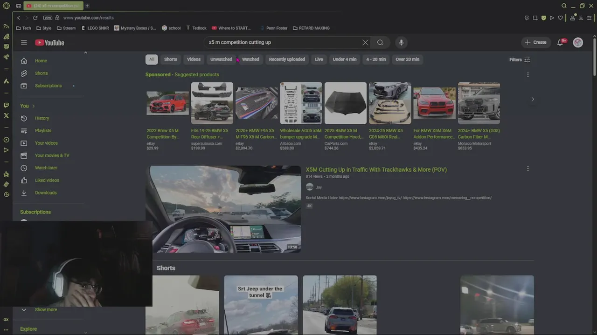Open the browser downloads icon
597x335 pixels.
coord(581,18)
